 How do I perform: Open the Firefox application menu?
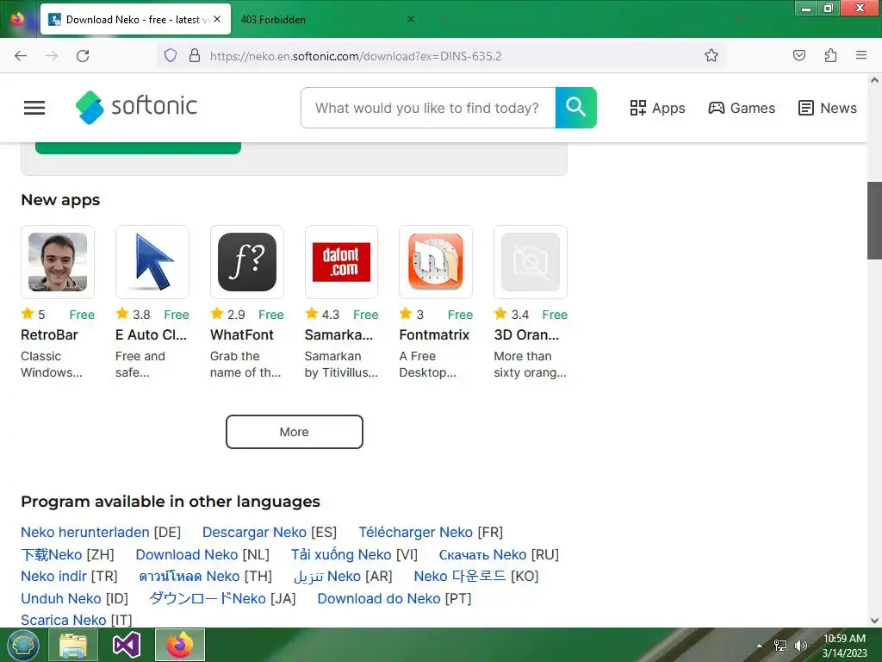click(861, 55)
